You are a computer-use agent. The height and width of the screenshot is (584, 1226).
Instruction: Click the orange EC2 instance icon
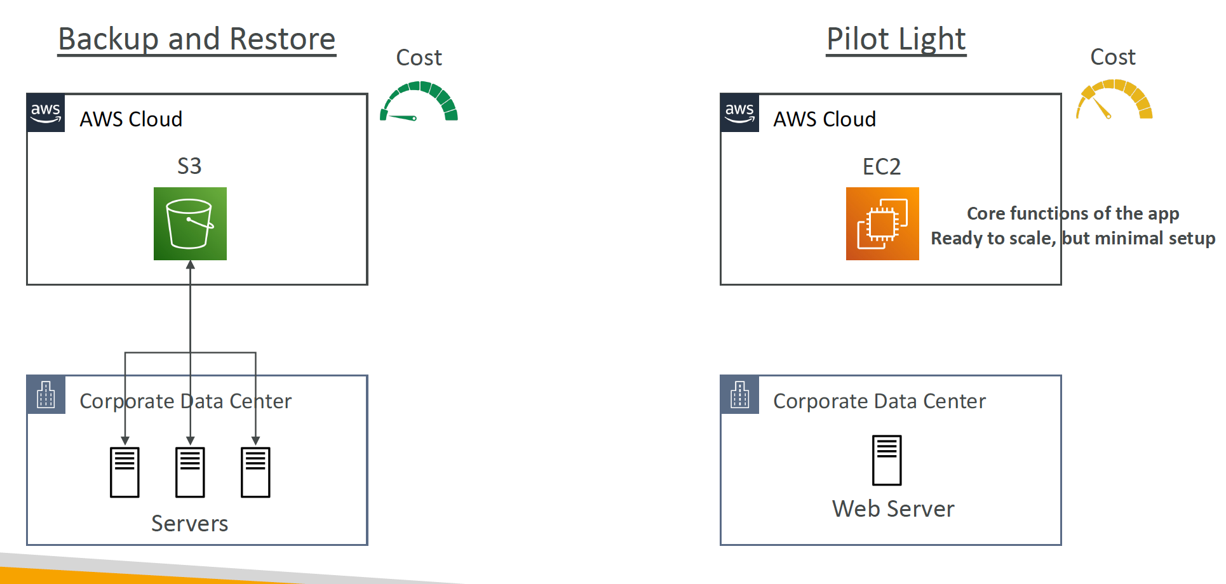(x=882, y=223)
